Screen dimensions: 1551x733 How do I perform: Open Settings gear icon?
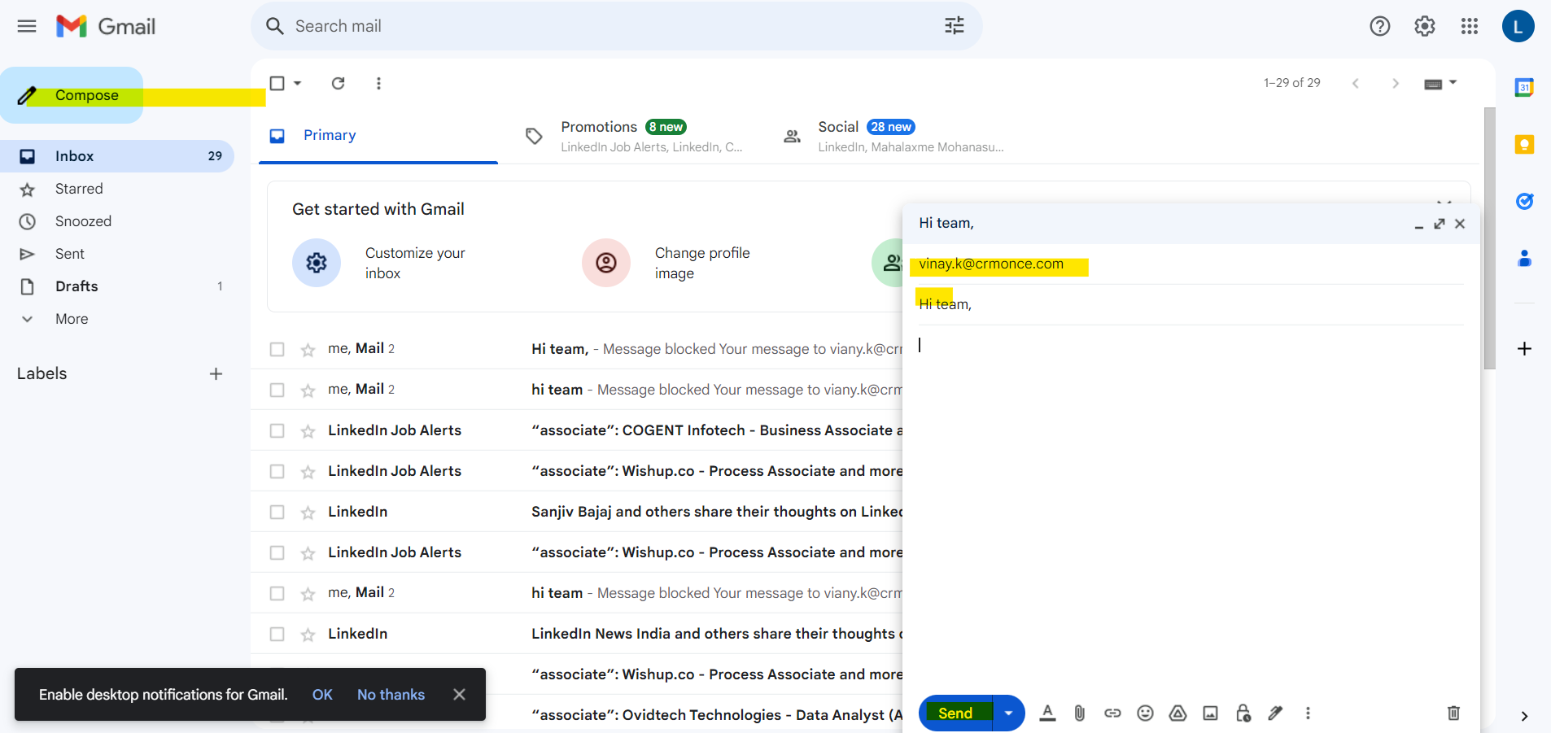tap(1425, 26)
